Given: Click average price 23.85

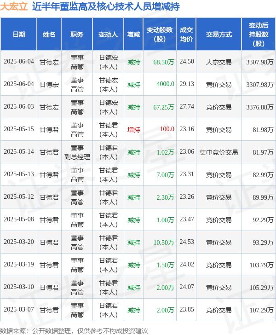Looking at the screenshot, I should coord(187,309).
